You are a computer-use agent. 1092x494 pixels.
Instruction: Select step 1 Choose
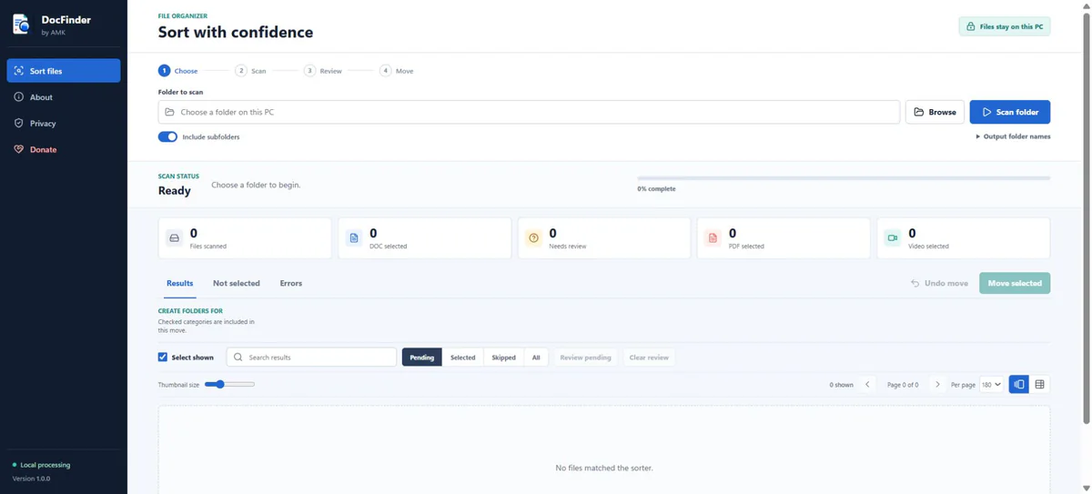pyautogui.click(x=178, y=70)
